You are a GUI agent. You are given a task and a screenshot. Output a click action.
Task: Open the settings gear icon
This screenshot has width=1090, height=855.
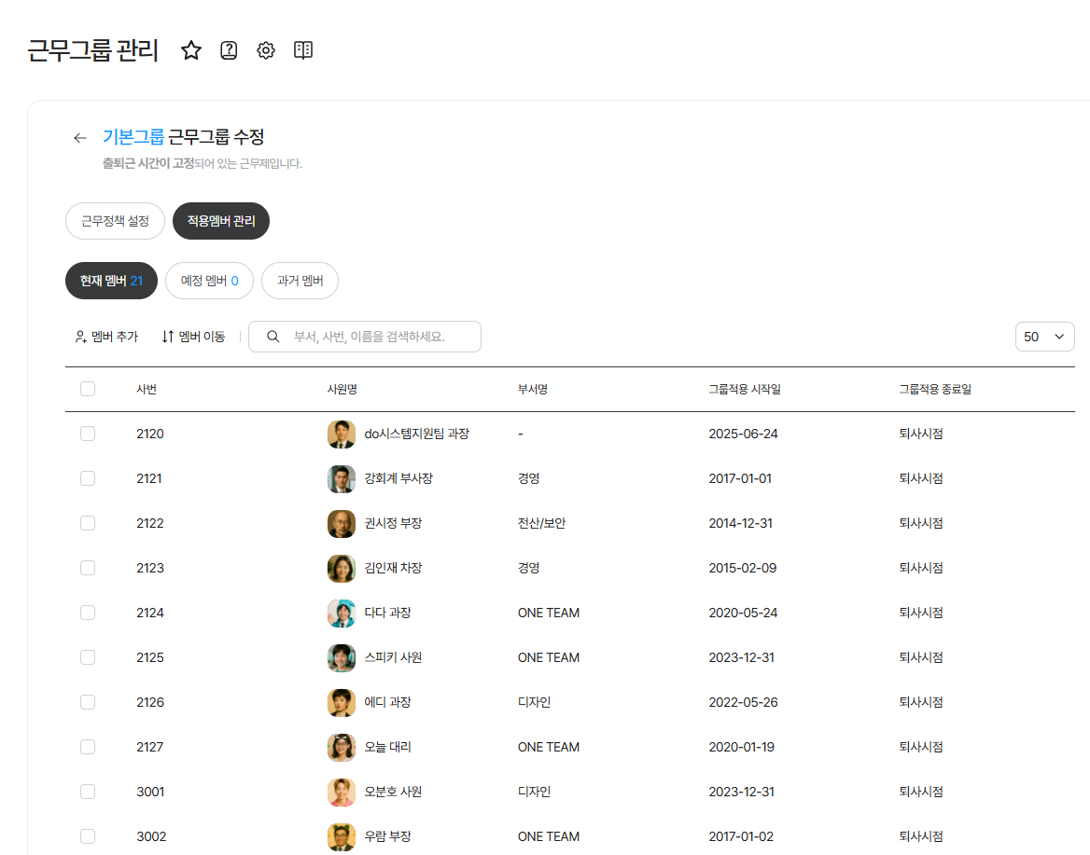266,50
